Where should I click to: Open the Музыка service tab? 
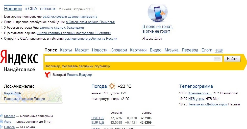[x=171, y=50]
